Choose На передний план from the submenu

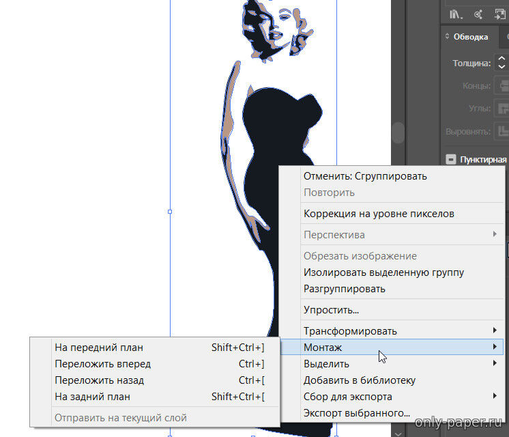click(99, 348)
